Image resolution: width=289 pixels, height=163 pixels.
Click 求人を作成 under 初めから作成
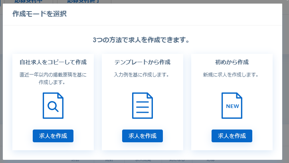tap(232, 136)
